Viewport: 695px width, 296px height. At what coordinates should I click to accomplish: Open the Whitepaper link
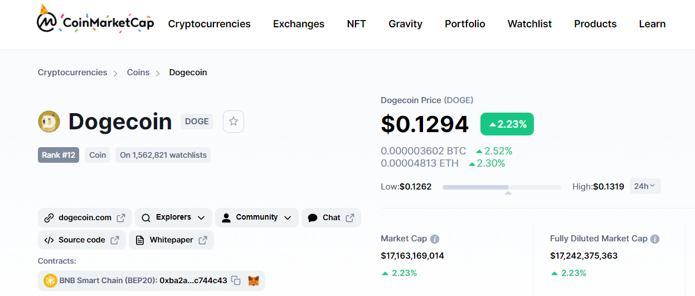[x=172, y=240]
